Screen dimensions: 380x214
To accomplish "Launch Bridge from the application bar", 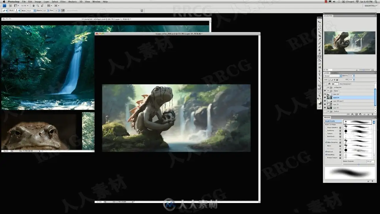I will (x=10, y=5).
